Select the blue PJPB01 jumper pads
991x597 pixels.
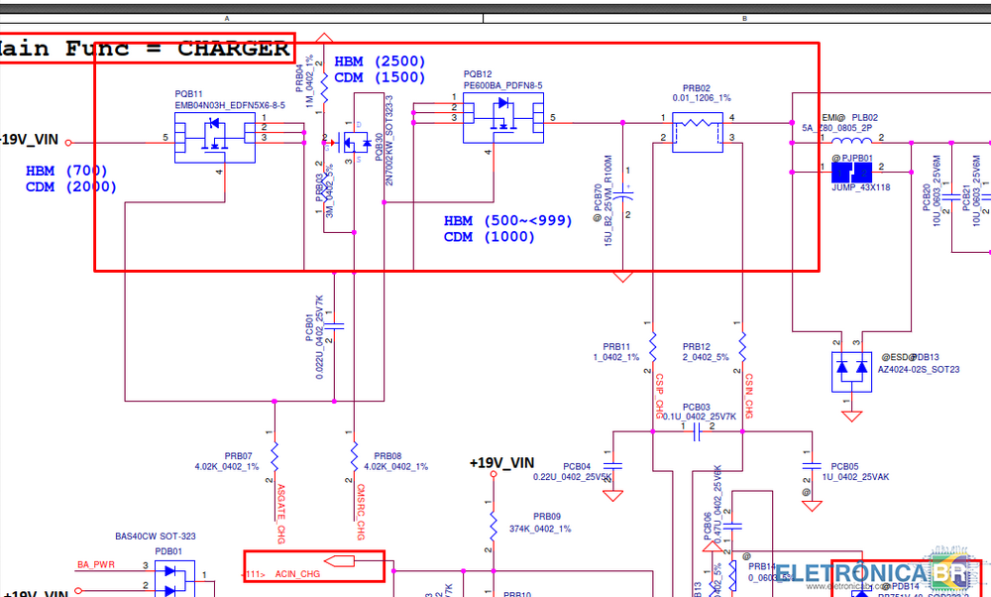(849, 173)
